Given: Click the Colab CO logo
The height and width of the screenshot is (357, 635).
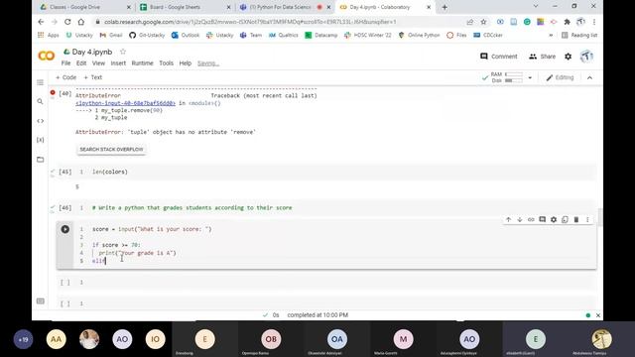Looking at the screenshot, I should click(47, 56).
